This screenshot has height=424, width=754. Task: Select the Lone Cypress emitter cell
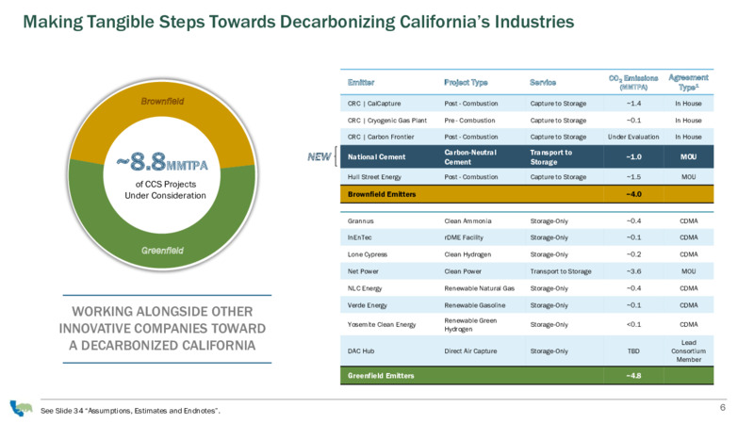pyautogui.click(x=367, y=254)
